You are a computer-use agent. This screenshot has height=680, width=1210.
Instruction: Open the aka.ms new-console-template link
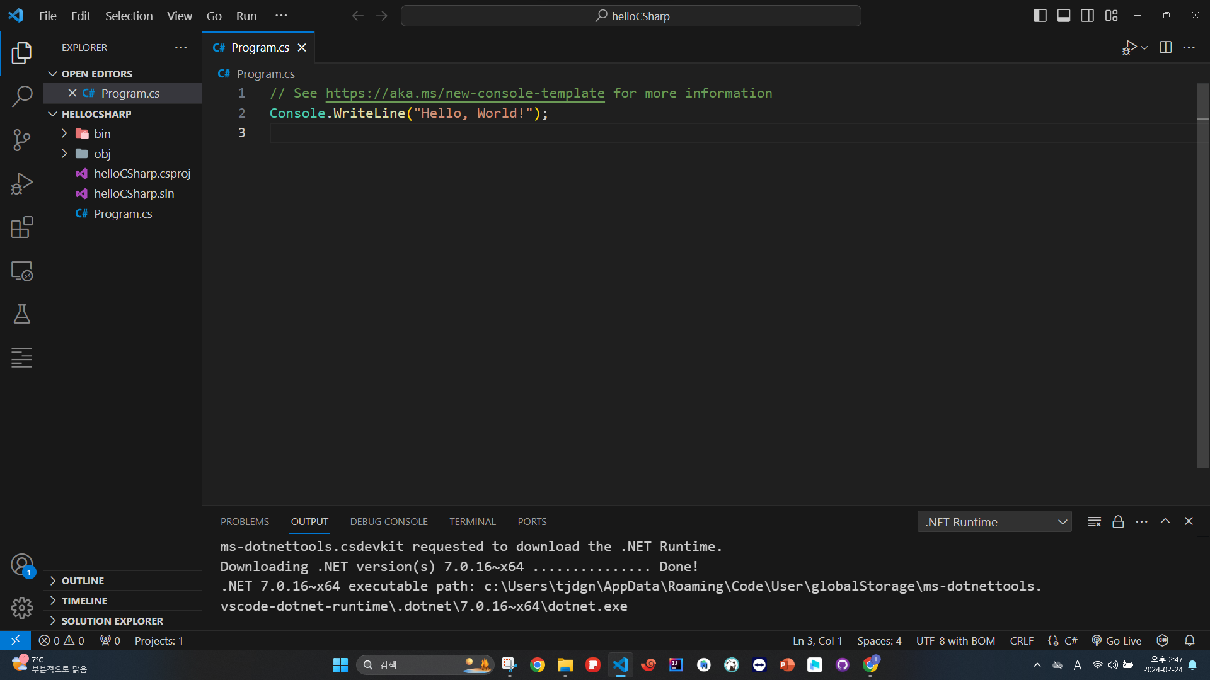pos(464,93)
